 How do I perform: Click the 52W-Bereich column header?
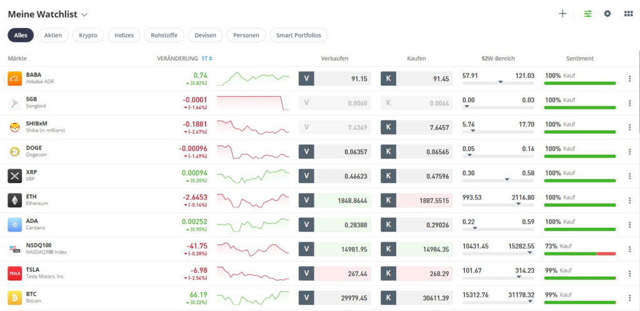[x=498, y=59]
